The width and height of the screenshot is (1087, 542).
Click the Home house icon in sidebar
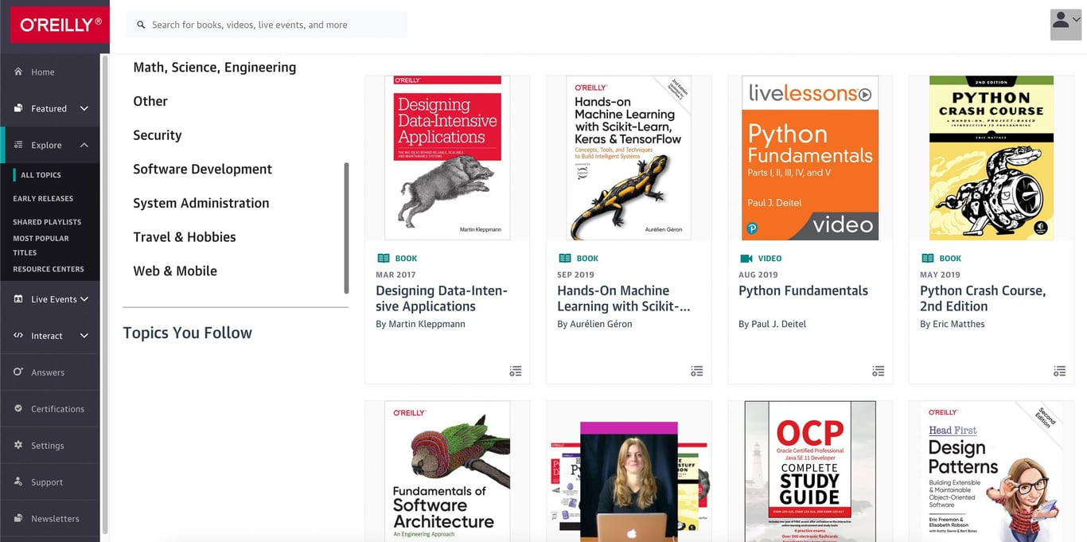(18, 72)
